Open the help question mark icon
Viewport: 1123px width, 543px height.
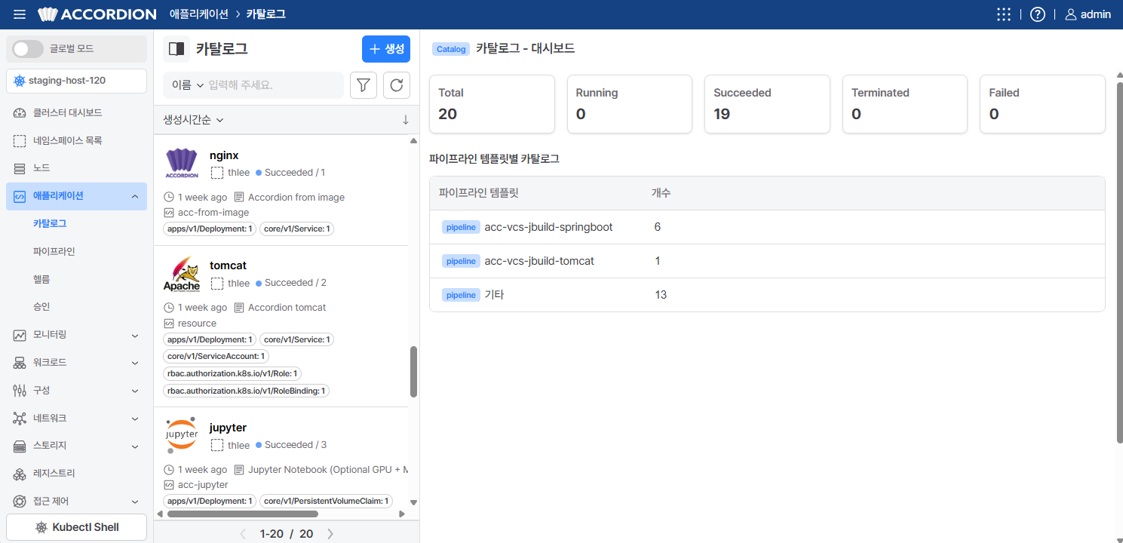(x=1037, y=14)
